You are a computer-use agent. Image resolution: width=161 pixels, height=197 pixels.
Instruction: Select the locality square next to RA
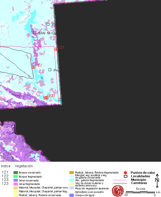pyautogui.click(x=48, y=24)
